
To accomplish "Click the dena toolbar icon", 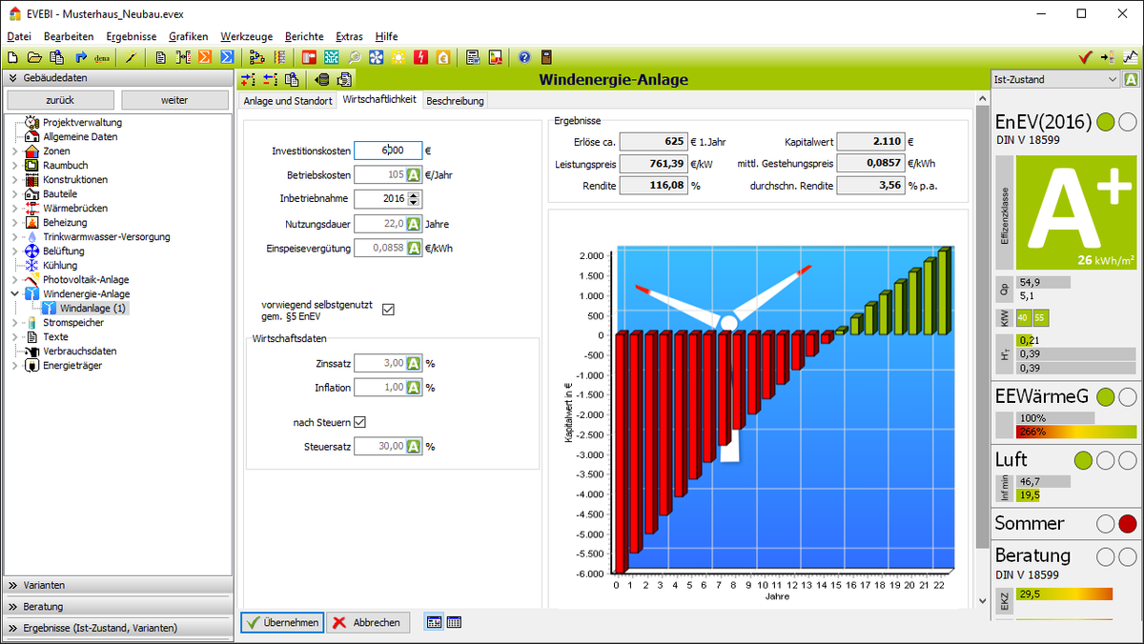I will pos(102,57).
